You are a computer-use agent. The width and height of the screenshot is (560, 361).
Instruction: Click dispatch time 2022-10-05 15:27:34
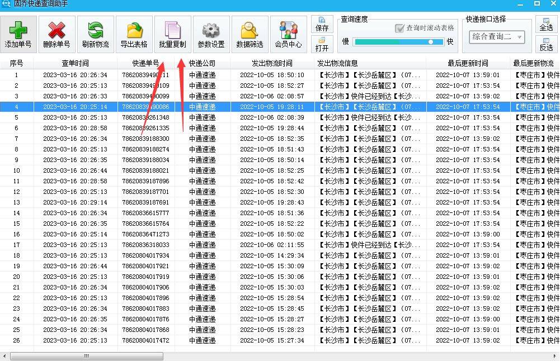click(272, 340)
